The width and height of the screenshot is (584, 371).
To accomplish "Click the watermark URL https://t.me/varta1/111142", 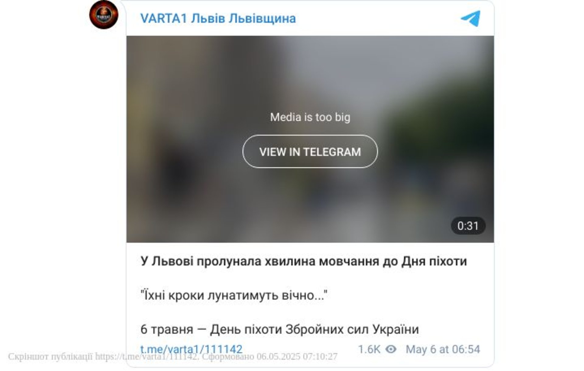I will (x=147, y=356).
